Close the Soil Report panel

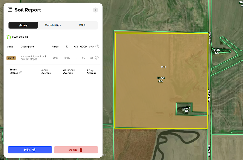click(95, 10)
